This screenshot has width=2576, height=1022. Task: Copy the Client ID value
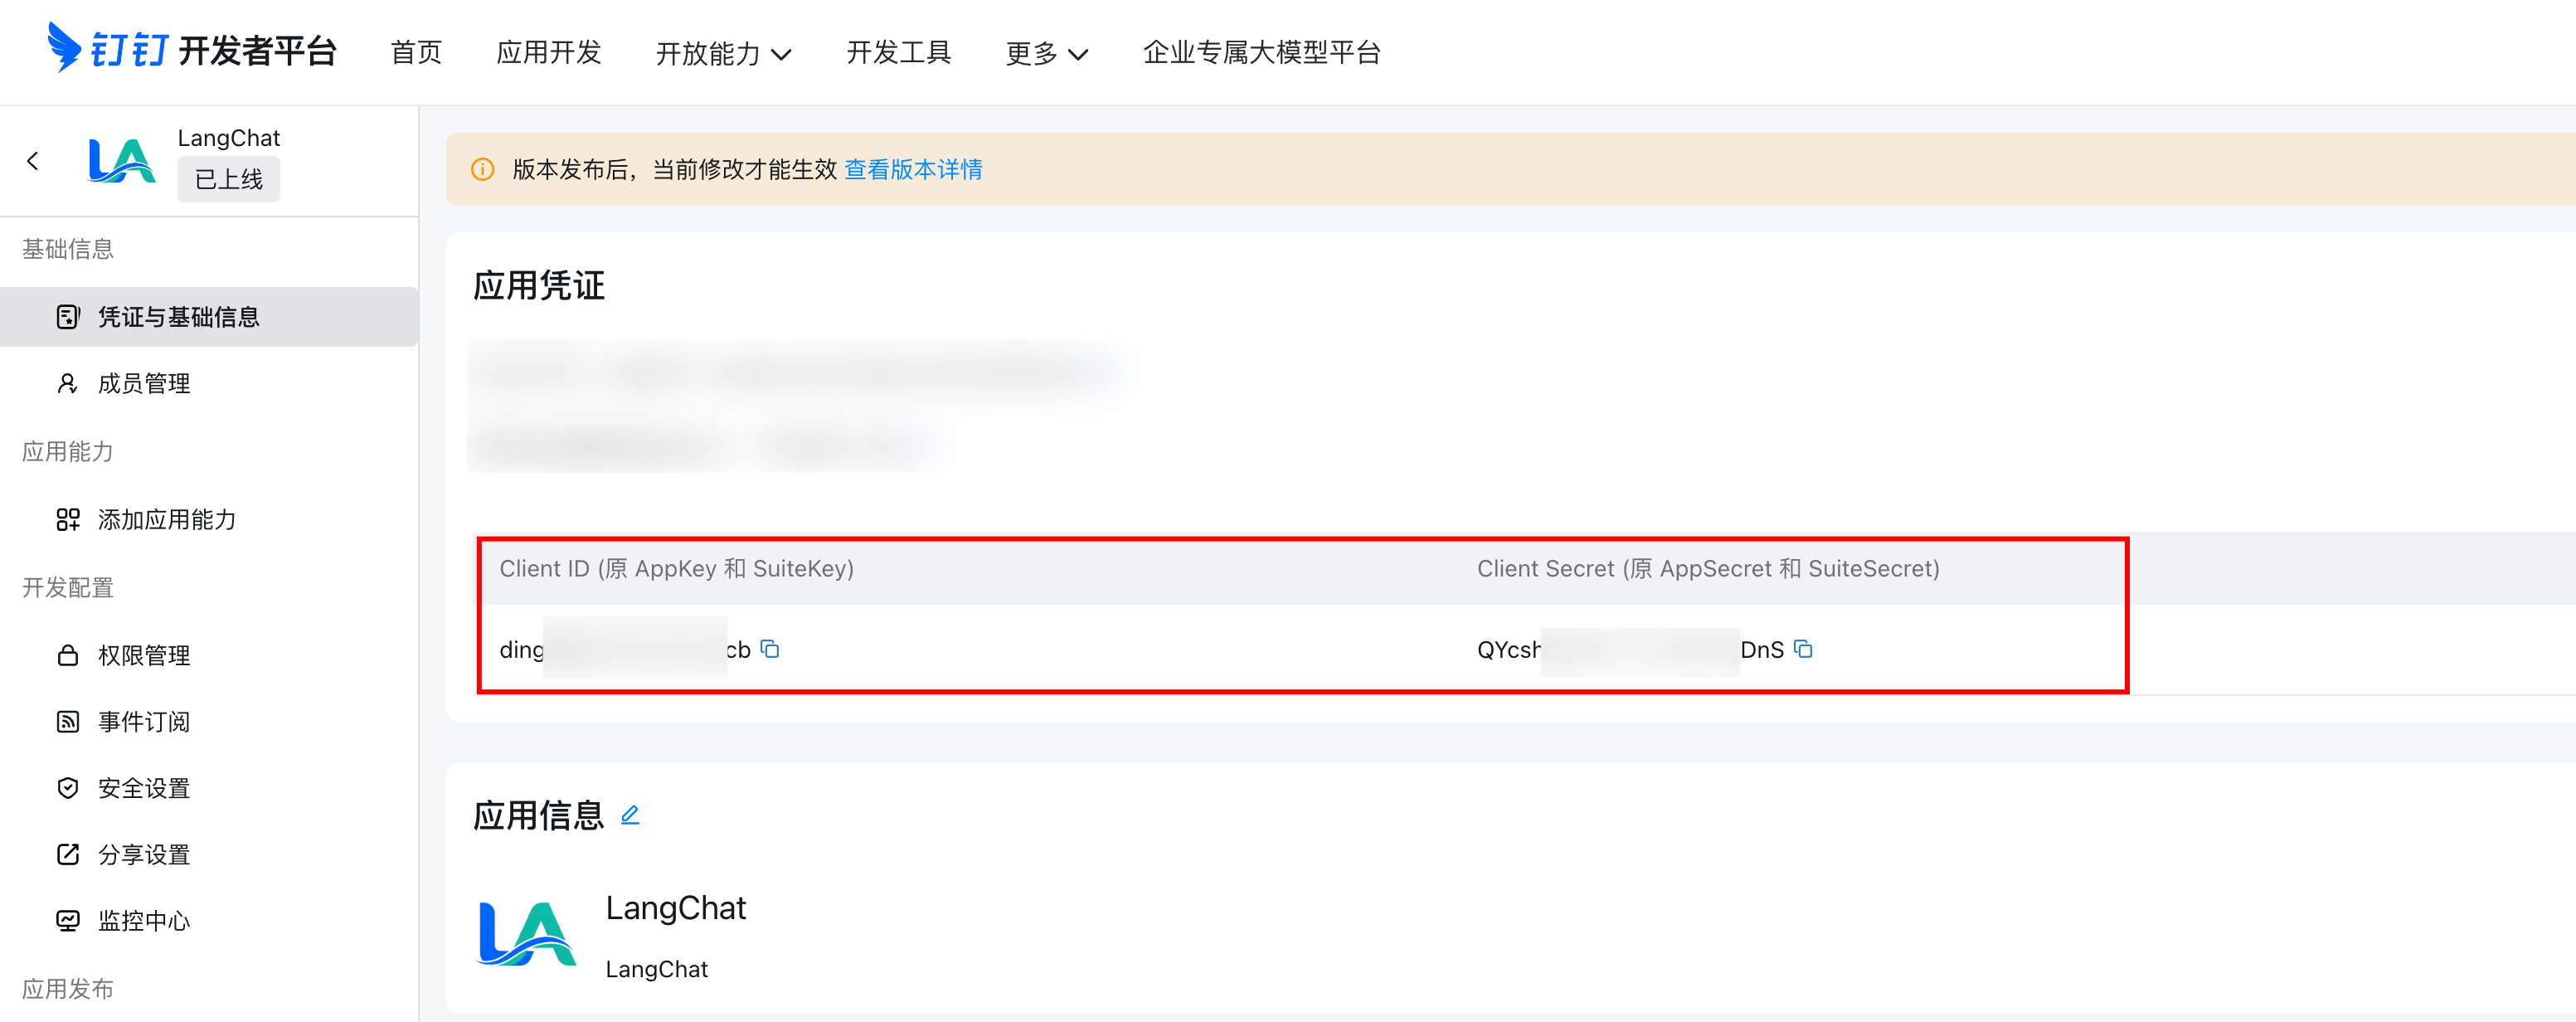[770, 649]
